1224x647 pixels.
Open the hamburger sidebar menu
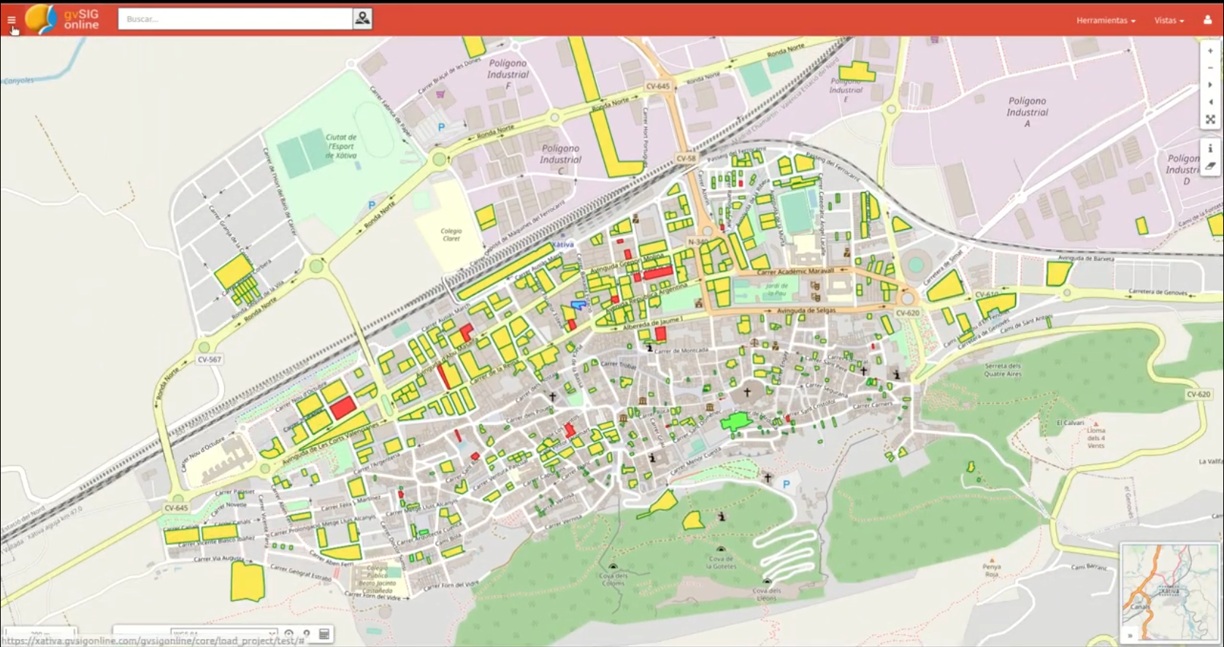(12, 20)
